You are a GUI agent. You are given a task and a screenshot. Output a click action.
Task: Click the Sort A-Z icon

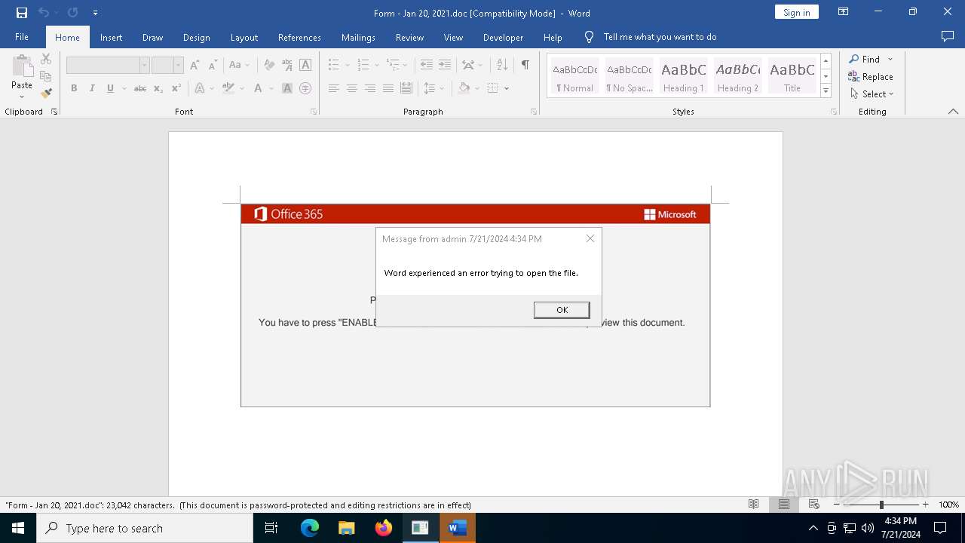(x=502, y=65)
